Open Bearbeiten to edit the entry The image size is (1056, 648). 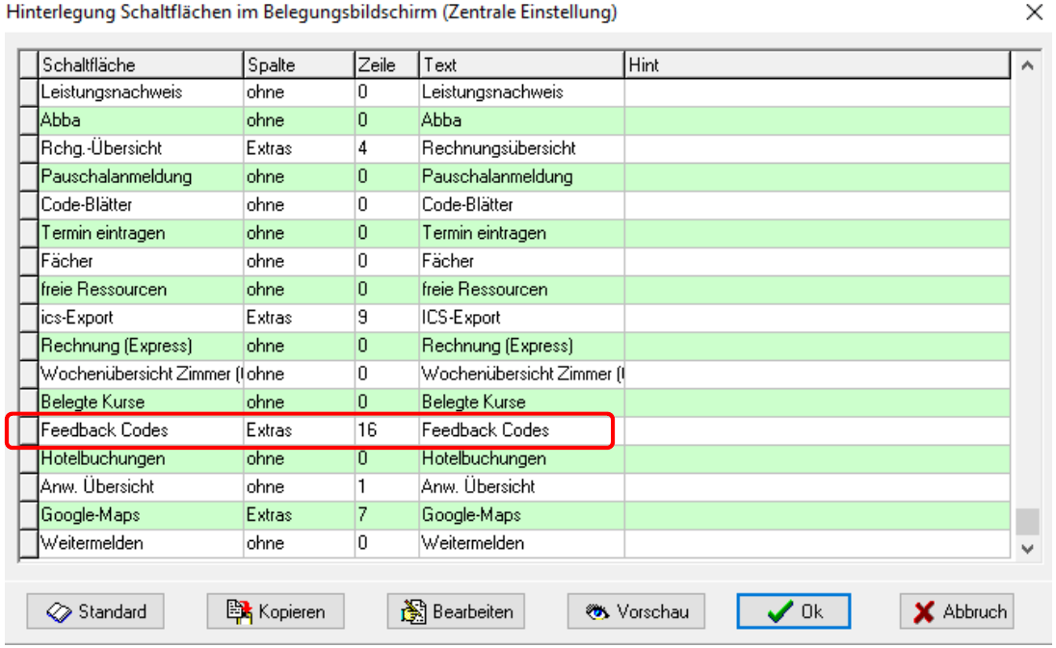click(x=456, y=611)
